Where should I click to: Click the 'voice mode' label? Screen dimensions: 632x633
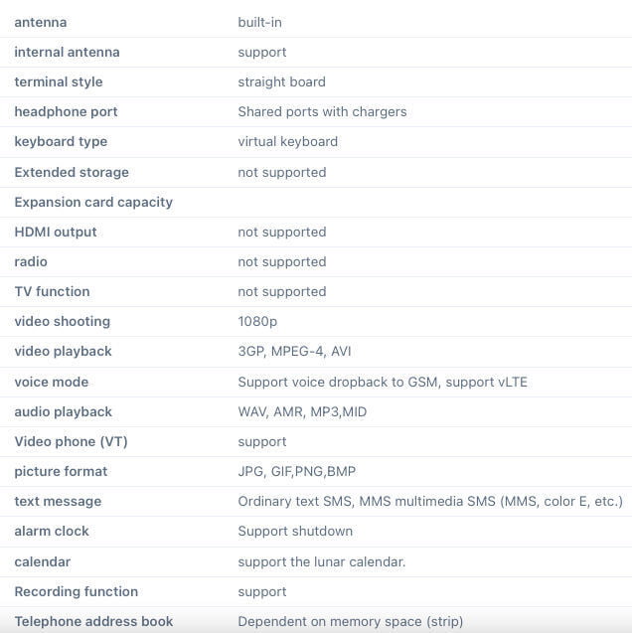click(x=52, y=382)
